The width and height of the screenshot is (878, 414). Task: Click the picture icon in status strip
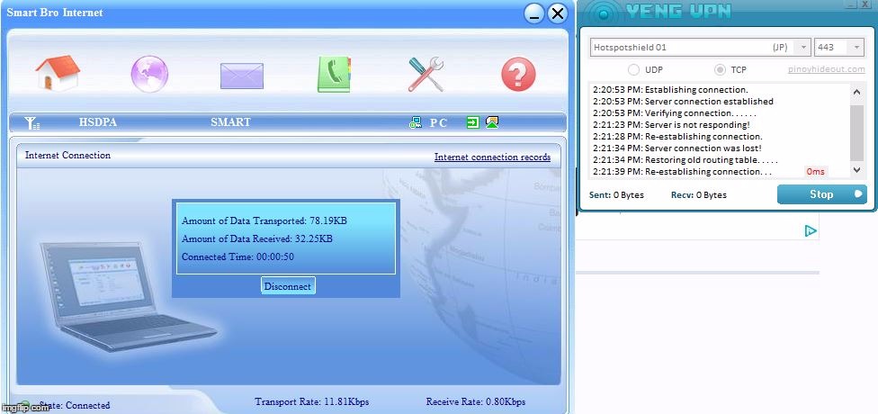[492, 122]
